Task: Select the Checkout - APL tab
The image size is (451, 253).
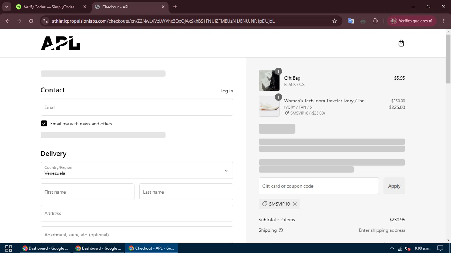Action: click(x=130, y=7)
